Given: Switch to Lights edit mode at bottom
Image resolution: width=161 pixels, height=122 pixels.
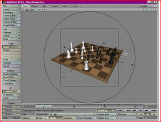Looking at the screenshot, I should [56, 118].
